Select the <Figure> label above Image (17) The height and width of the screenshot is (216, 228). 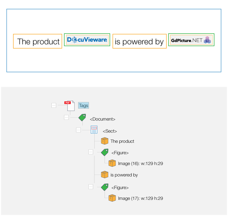tap(120, 188)
